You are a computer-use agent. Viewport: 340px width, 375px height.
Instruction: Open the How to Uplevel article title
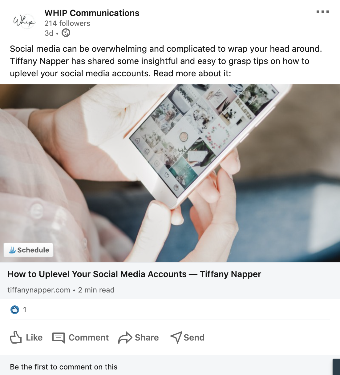(x=134, y=274)
